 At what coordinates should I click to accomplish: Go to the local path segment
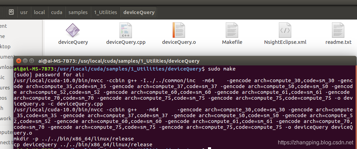click(39, 12)
